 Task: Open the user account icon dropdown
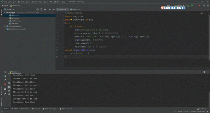coord(169,5)
